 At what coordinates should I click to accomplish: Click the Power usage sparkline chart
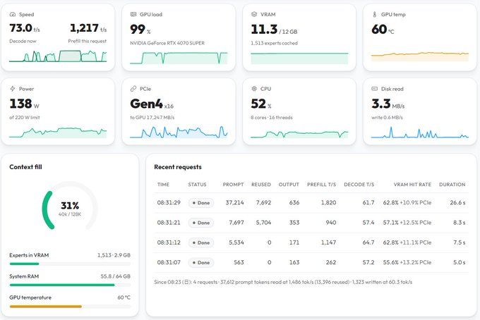tap(58, 133)
